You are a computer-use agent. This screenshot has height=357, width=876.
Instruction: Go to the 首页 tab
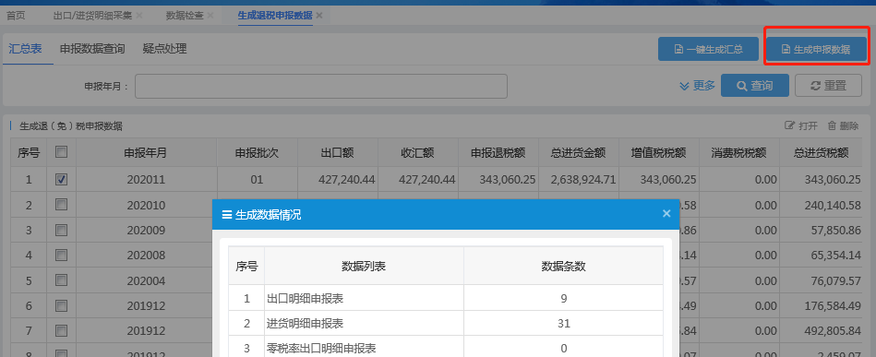click(16, 16)
